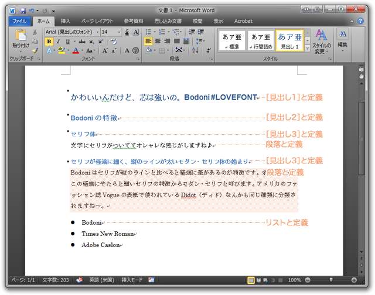Increase the paragraph indent
This screenshot has width=375, height=295.
tap(200, 32)
